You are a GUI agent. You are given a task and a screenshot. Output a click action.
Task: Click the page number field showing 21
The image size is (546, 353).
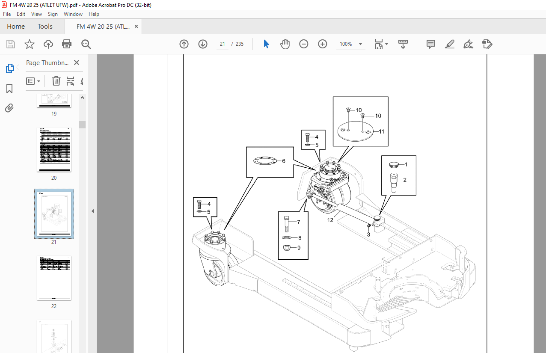[223, 44]
